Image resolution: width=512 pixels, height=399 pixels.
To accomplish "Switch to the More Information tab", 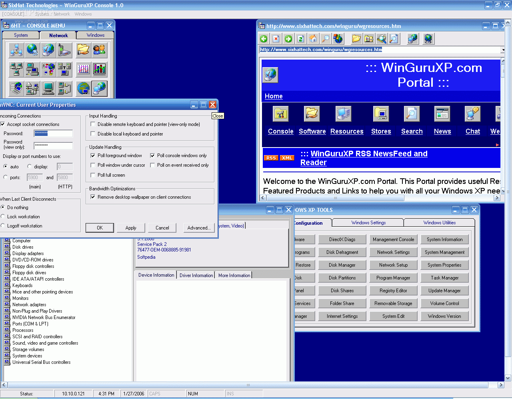I will (x=234, y=275).
